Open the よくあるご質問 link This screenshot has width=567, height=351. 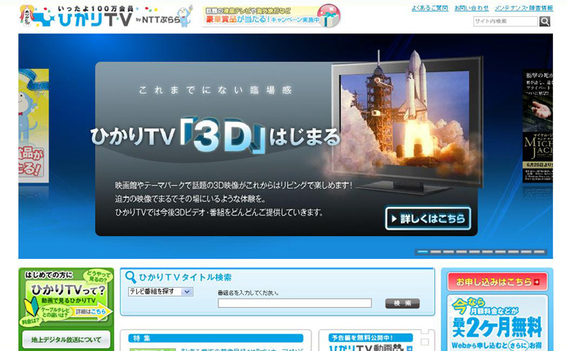click(430, 8)
